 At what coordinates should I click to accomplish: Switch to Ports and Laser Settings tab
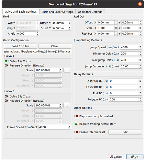[x=57, y=12]
